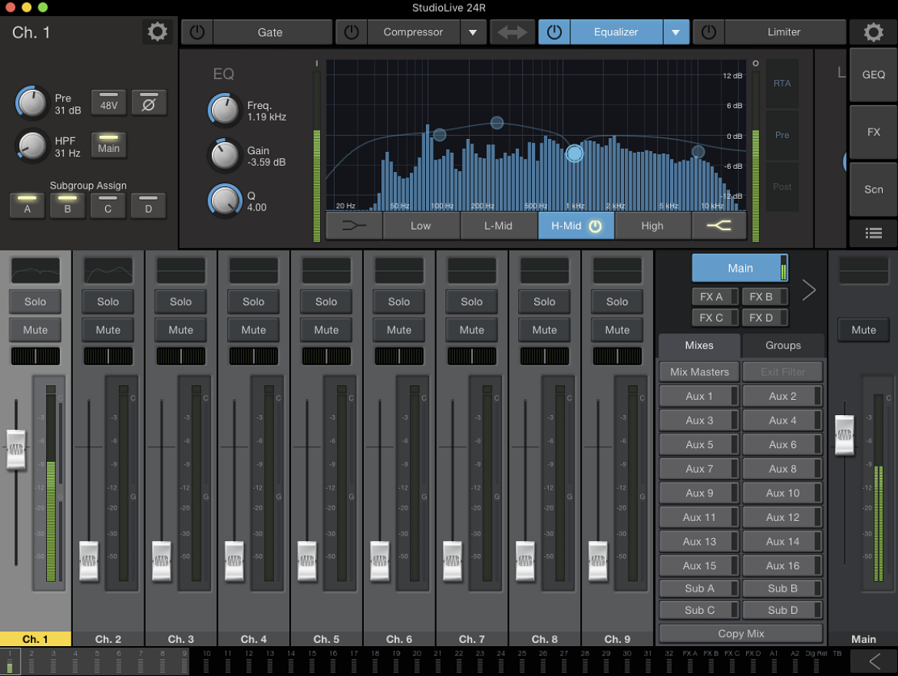Click the EQ thumbnail on Ch. 1
The width and height of the screenshot is (898, 676).
click(35, 270)
